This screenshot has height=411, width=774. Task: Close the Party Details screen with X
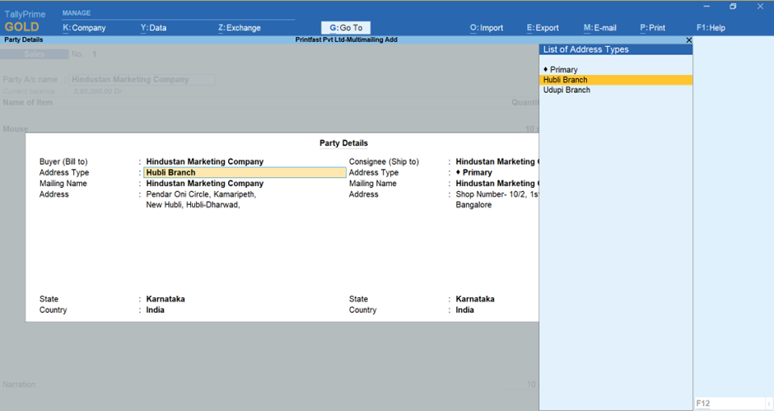(688, 40)
